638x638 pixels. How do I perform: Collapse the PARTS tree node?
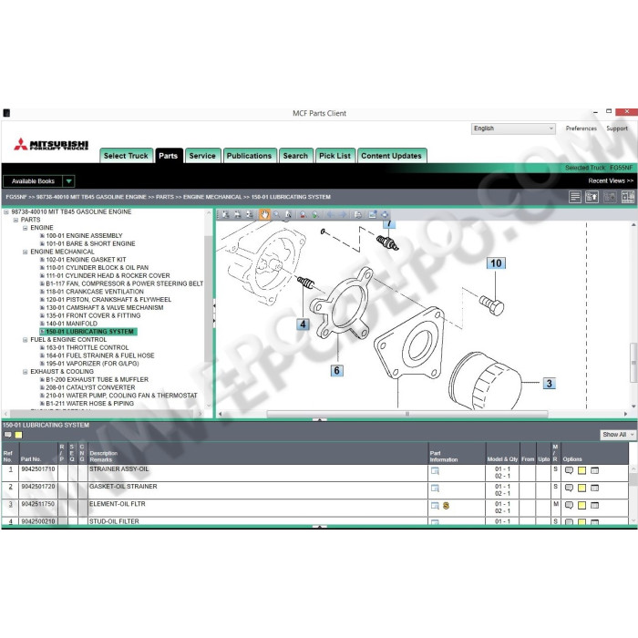pyautogui.click(x=15, y=221)
